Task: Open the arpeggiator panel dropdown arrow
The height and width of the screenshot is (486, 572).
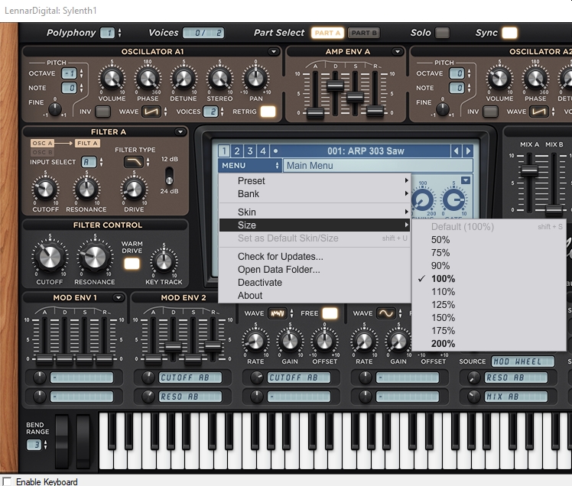Action: [x=466, y=180]
